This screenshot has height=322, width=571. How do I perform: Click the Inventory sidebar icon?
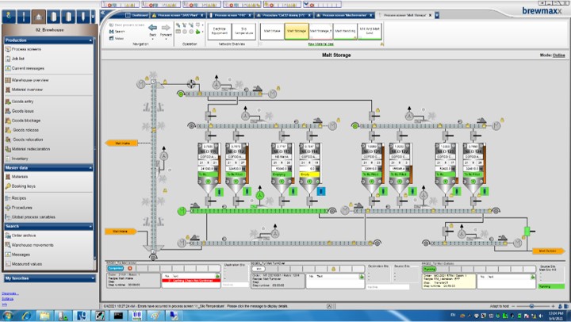tap(6, 158)
